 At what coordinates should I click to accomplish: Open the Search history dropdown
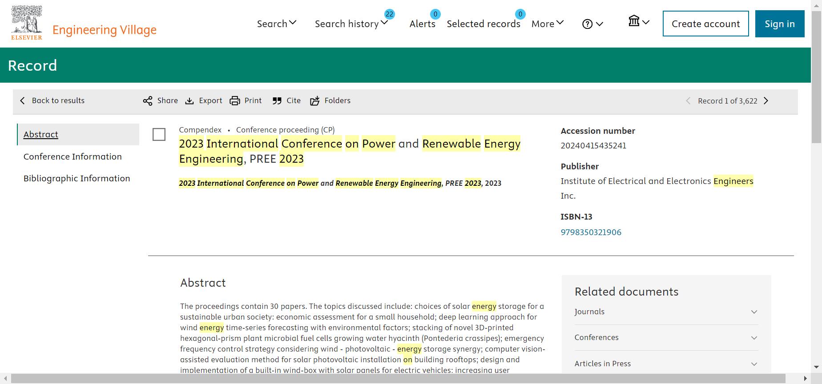(x=351, y=24)
